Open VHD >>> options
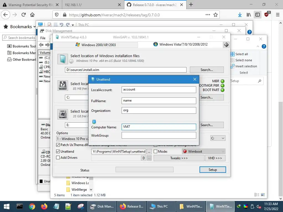283x212 pixels. click(x=215, y=158)
